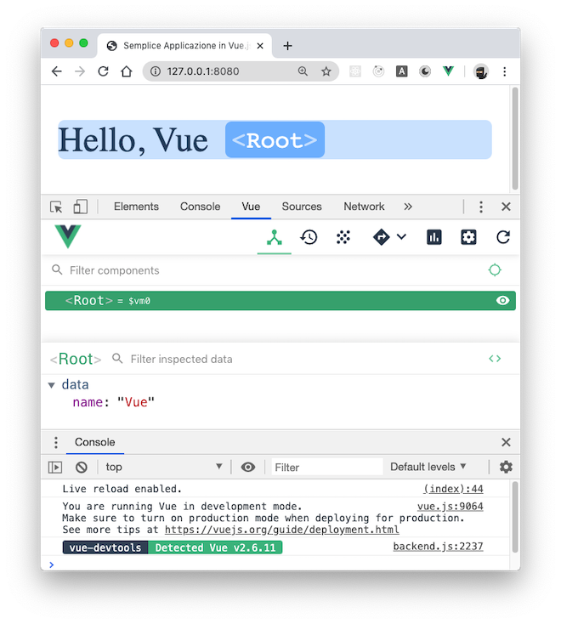Activate the select component in page target icon
The image size is (561, 624).
coord(495,270)
